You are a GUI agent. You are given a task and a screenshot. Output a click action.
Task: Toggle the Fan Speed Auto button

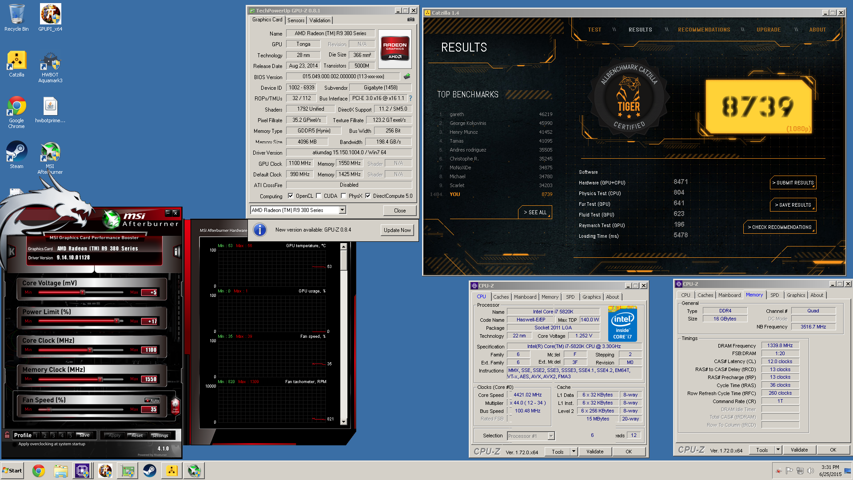click(x=152, y=400)
